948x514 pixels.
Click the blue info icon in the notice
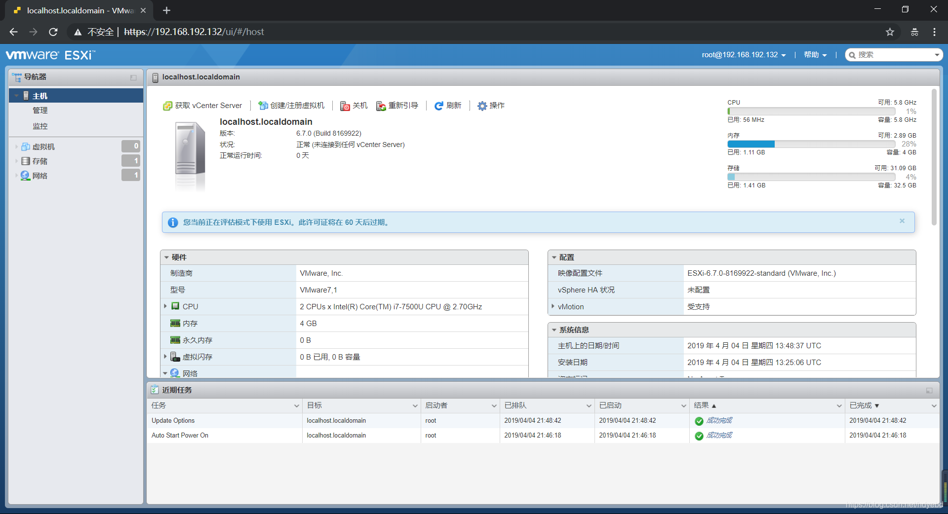pos(173,222)
